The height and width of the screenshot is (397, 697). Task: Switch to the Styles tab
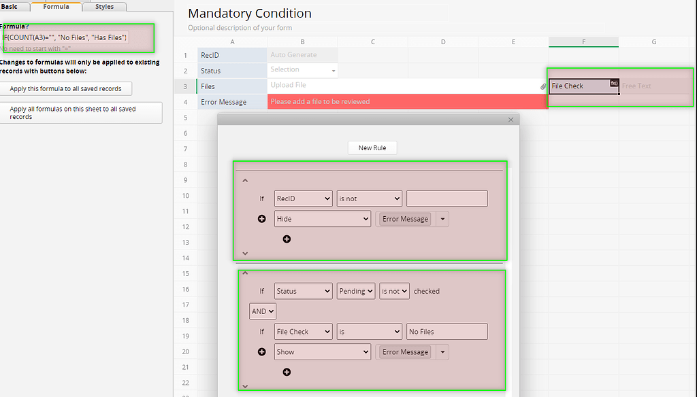click(105, 6)
